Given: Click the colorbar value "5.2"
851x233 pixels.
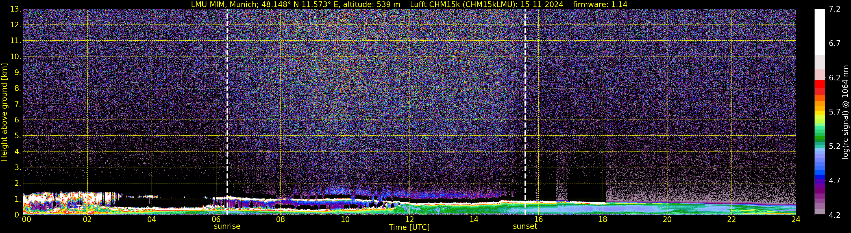Looking at the screenshot, I should tap(835, 146).
